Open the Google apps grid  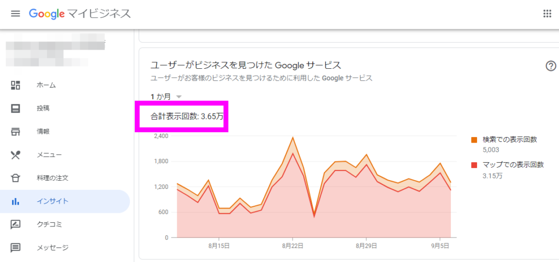pos(547,14)
